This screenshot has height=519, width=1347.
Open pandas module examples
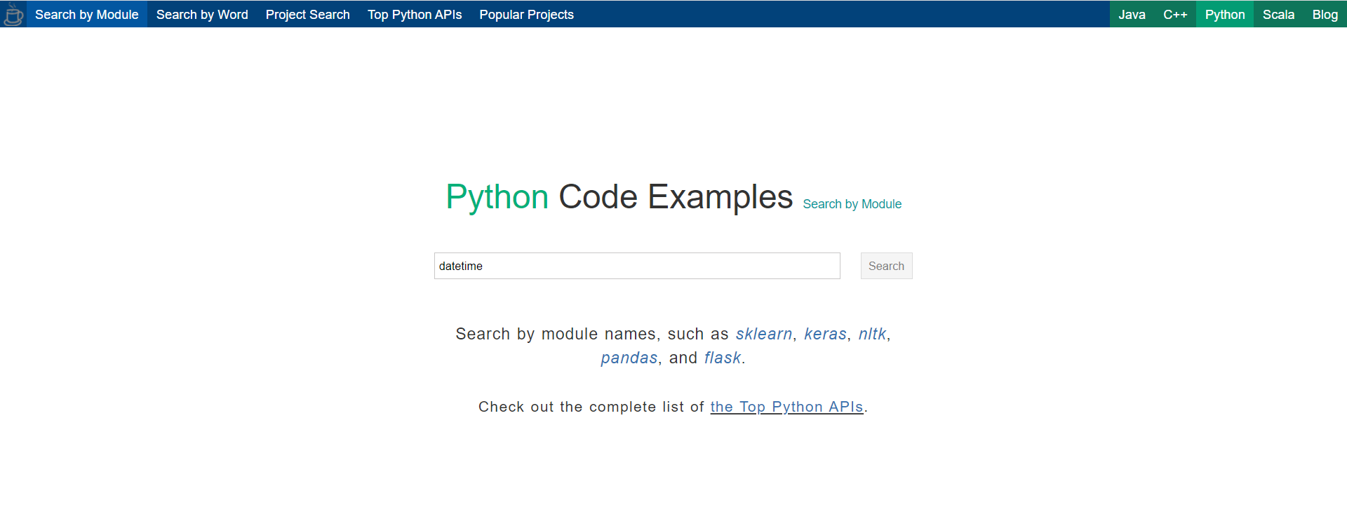[x=629, y=358]
